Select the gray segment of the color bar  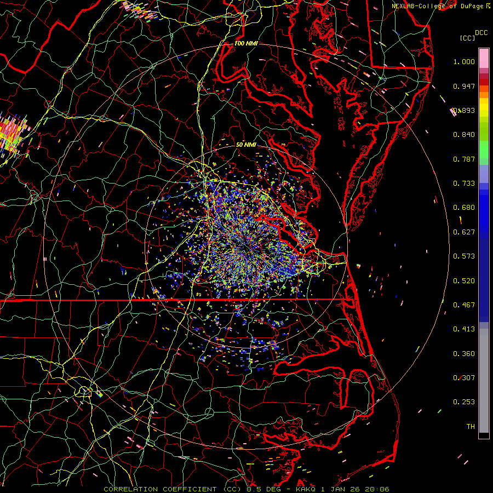[484, 381]
